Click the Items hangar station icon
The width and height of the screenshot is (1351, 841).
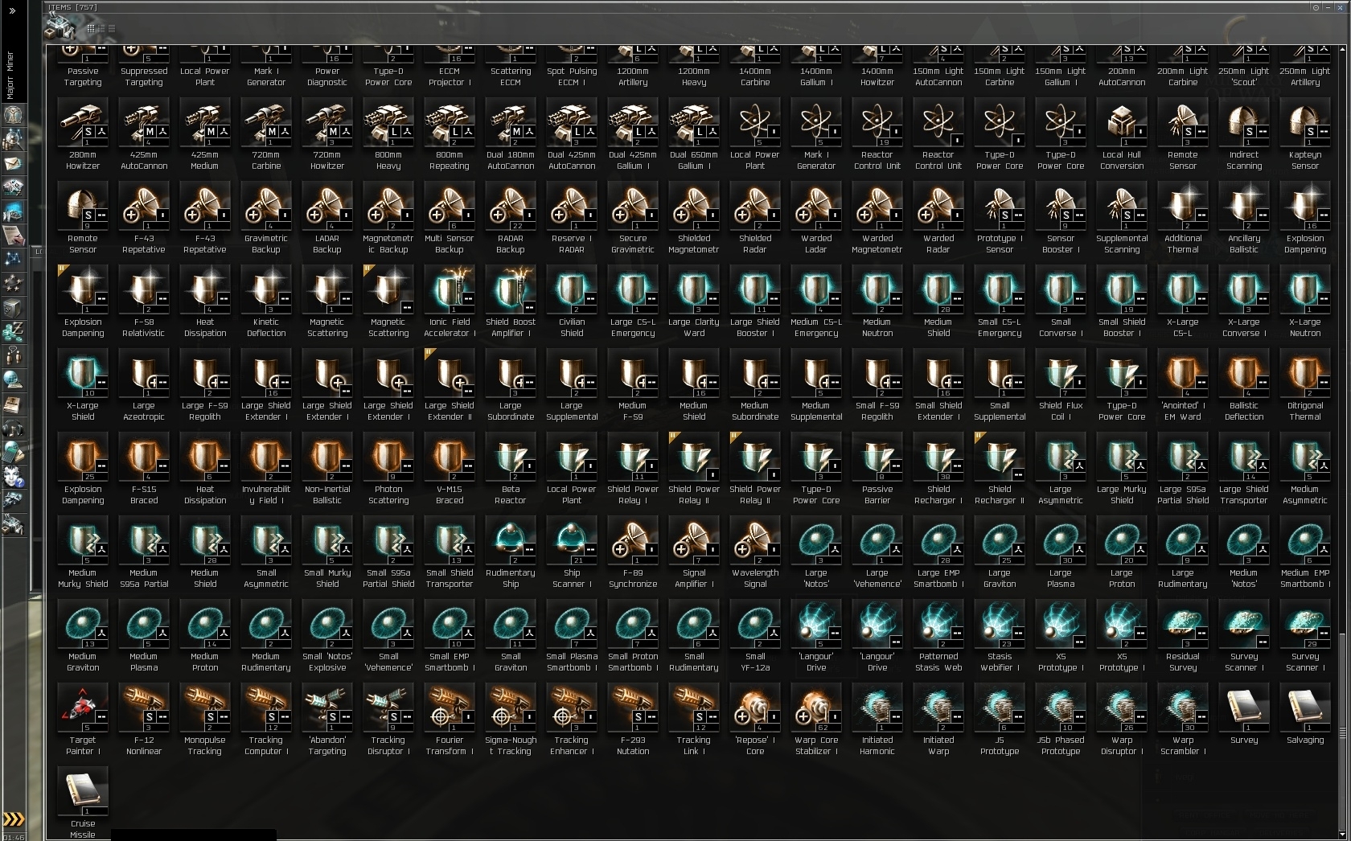pyautogui.click(x=60, y=27)
